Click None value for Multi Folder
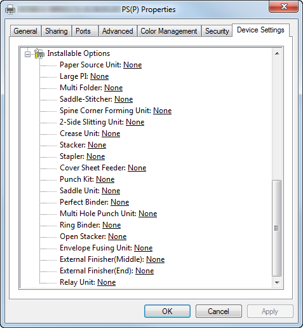The height and width of the screenshot is (328, 303). tap(114, 88)
